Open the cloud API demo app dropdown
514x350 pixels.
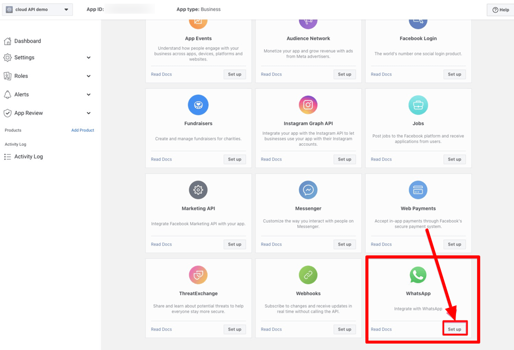pyautogui.click(x=37, y=9)
